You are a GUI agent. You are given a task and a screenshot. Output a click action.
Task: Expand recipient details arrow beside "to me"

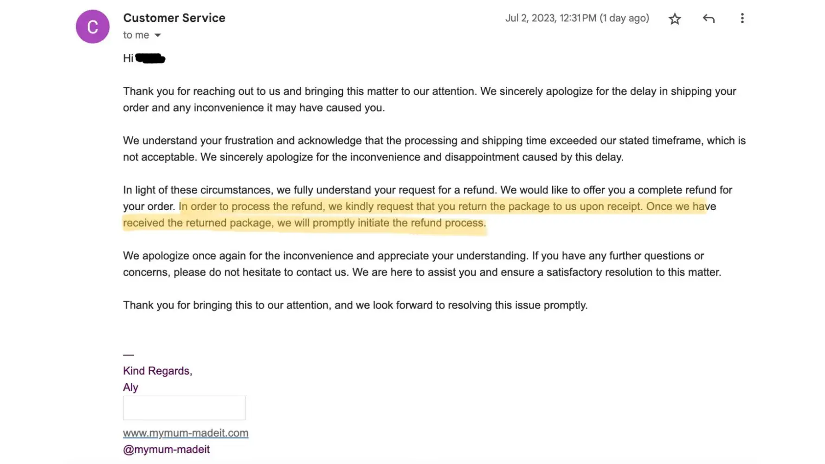(x=158, y=35)
